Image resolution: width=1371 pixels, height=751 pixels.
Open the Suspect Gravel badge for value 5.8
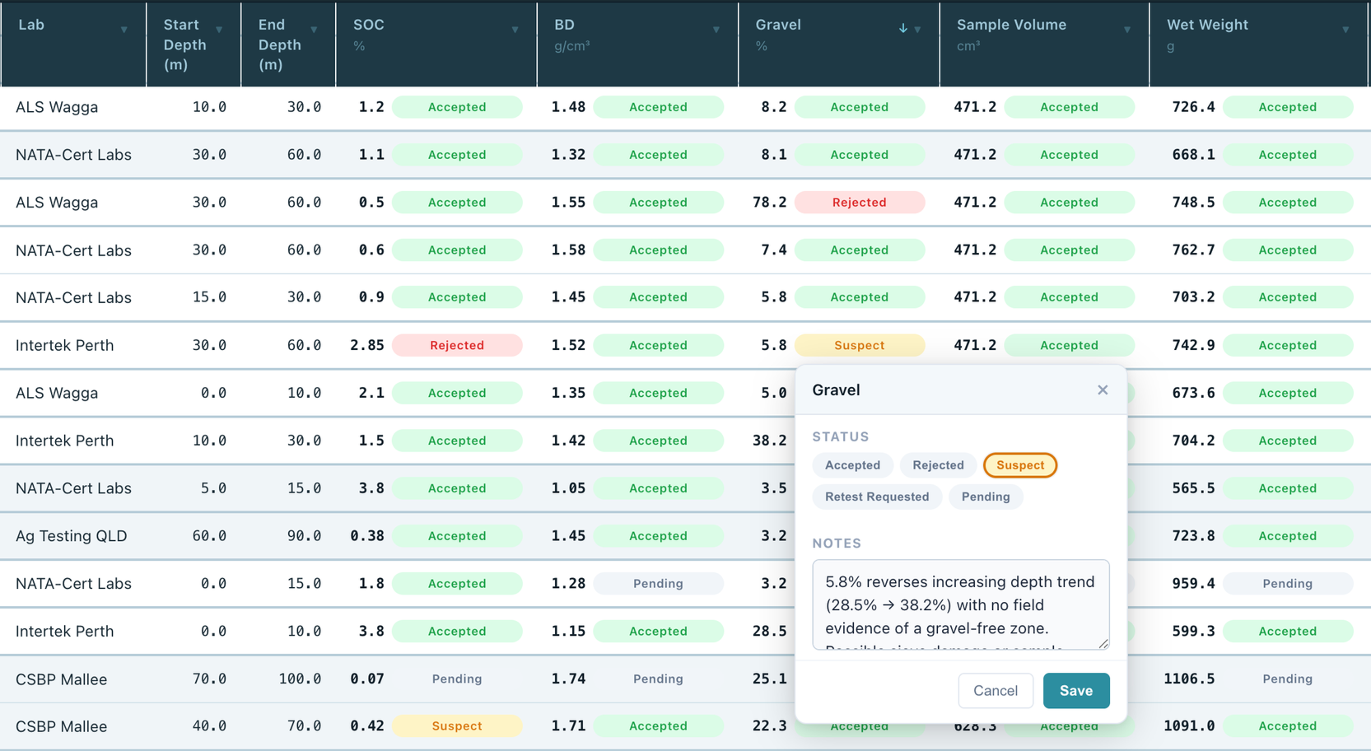[859, 346]
